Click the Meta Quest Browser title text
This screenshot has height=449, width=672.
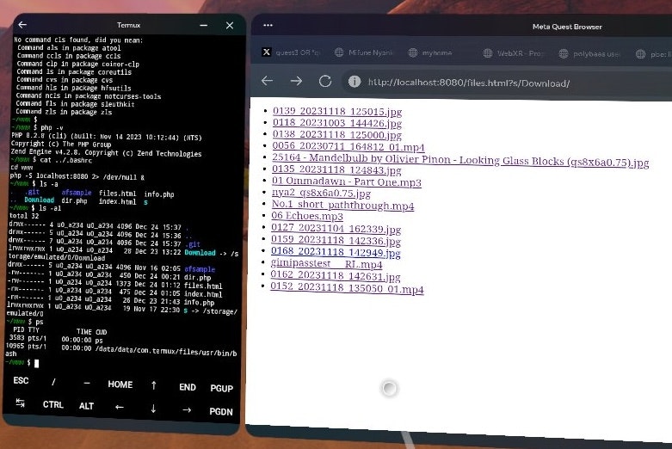click(x=567, y=27)
